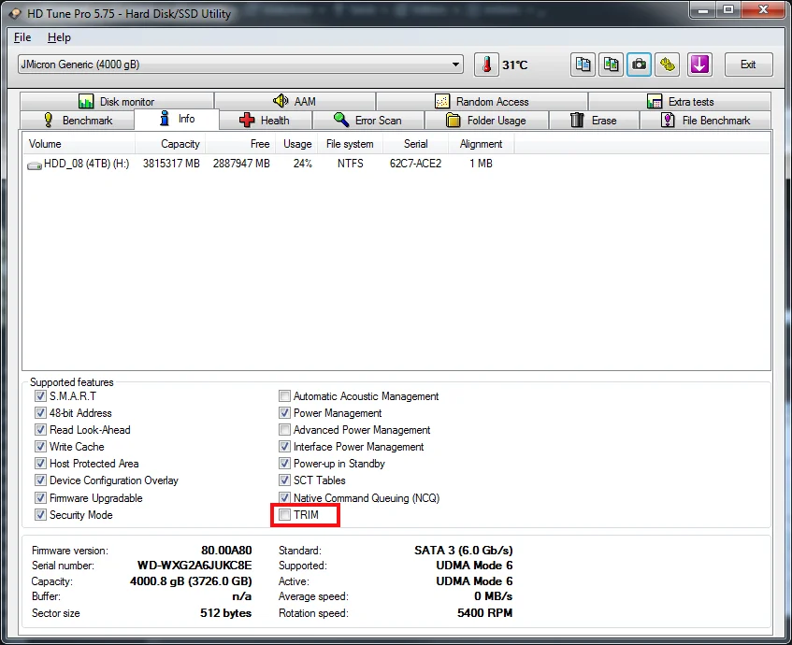Toggle the Interface Power Management checkbox
The height and width of the screenshot is (645, 792).
tap(285, 447)
